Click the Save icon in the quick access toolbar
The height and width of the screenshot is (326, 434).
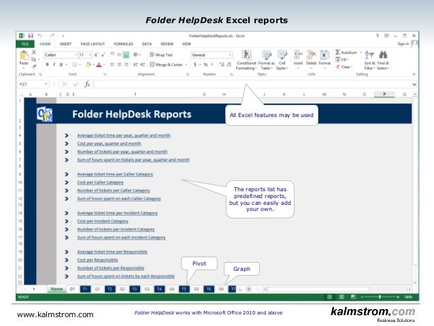click(x=31, y=35)
